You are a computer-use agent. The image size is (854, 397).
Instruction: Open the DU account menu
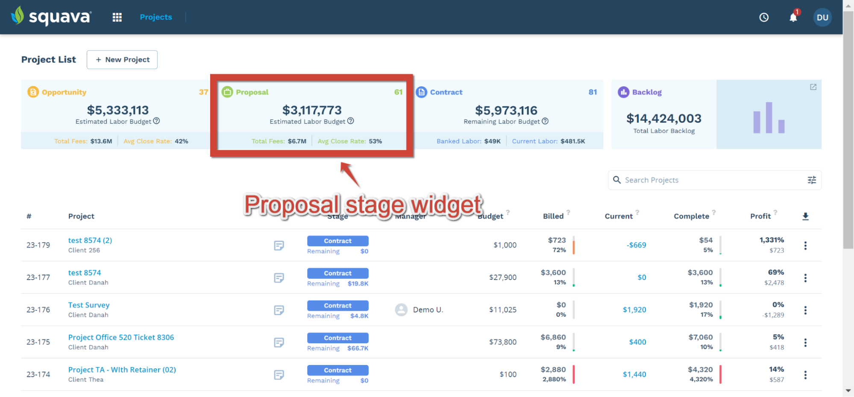click(822, 17)
